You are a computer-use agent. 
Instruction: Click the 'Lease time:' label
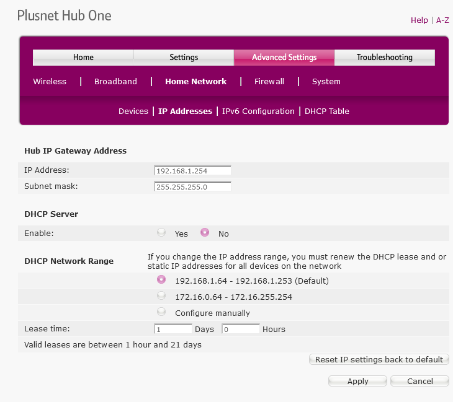pos(47,329)
